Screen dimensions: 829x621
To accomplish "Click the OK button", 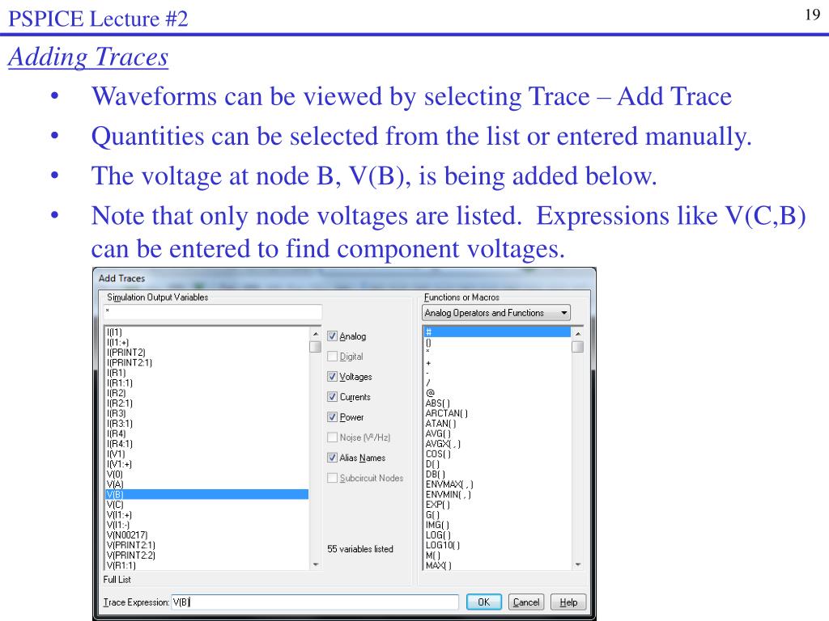I will tap(483, 602).
